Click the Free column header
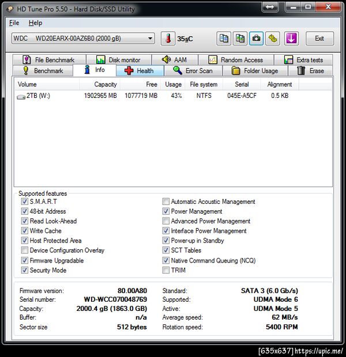Screen dimensions: 346x357 pyautogui.click(x=141, y=85)
